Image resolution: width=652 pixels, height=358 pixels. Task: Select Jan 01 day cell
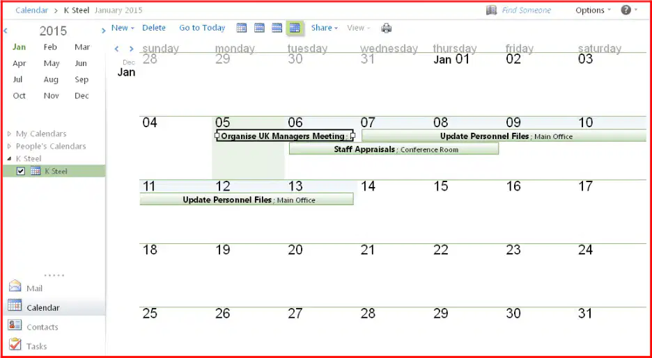click(x=466, y=85)
